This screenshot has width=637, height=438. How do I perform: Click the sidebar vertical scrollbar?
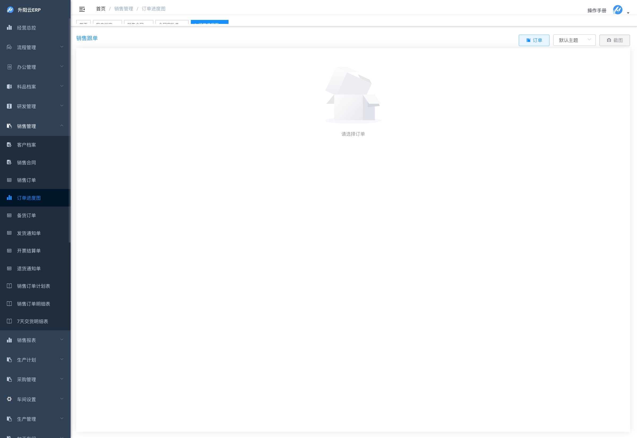(69, 131)
